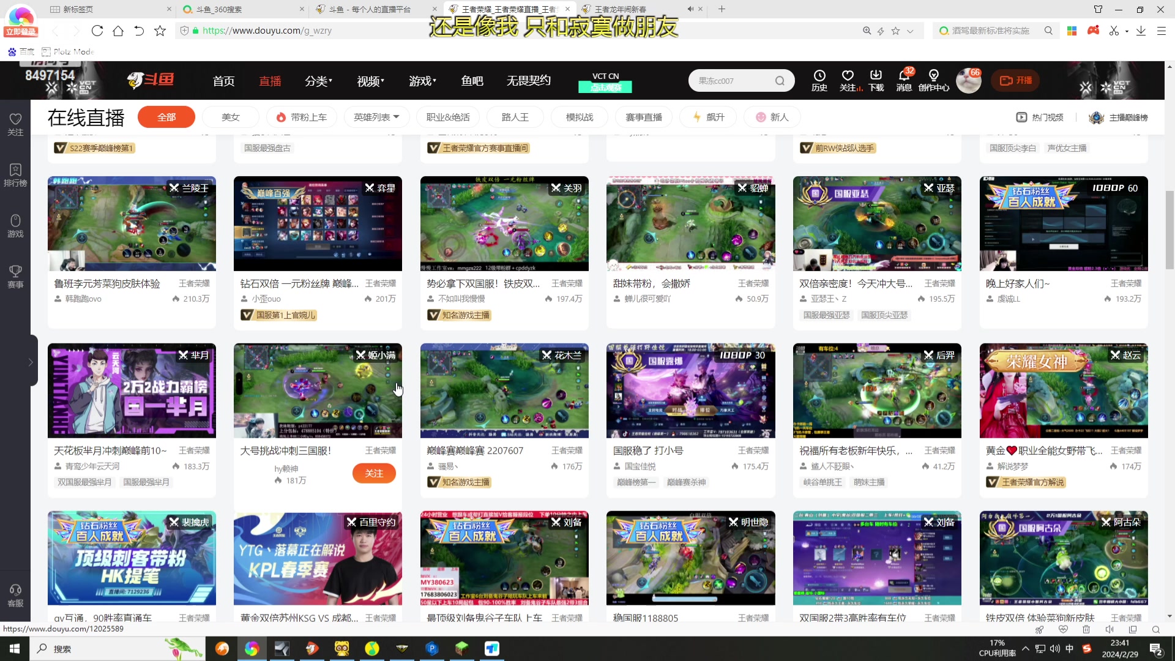Image resolution: width=1175 pixels, height=661 pixels.
Task: Click the search magnifier in Douyu search box
Action: coord(780,81)
